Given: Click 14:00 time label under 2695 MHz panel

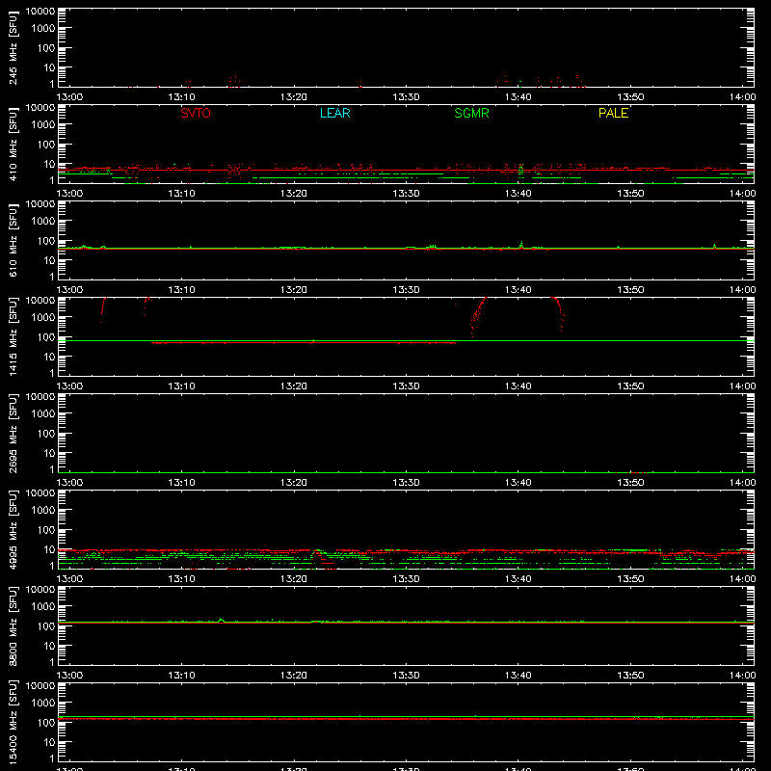Looking at the screenshot, I should coord(742,483).
